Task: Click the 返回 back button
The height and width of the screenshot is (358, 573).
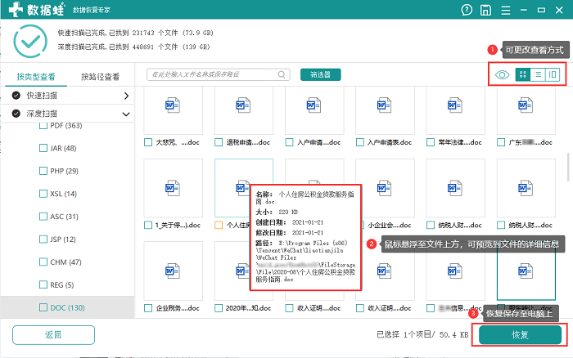Action: [53, 335]
